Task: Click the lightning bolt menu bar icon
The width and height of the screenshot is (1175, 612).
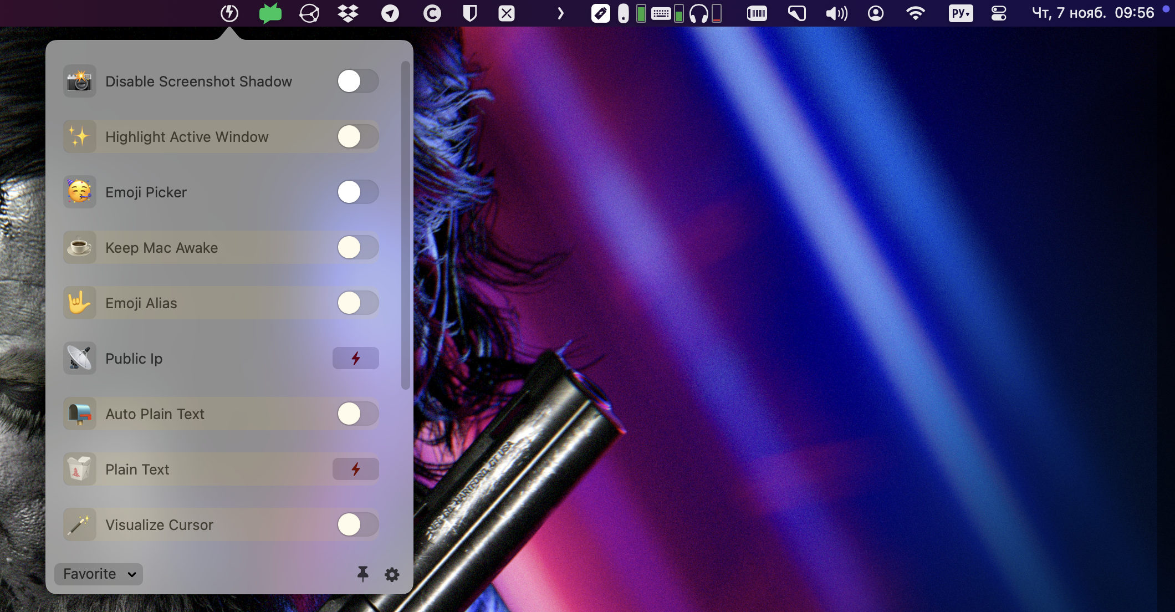Action: [x=229, y=13]
